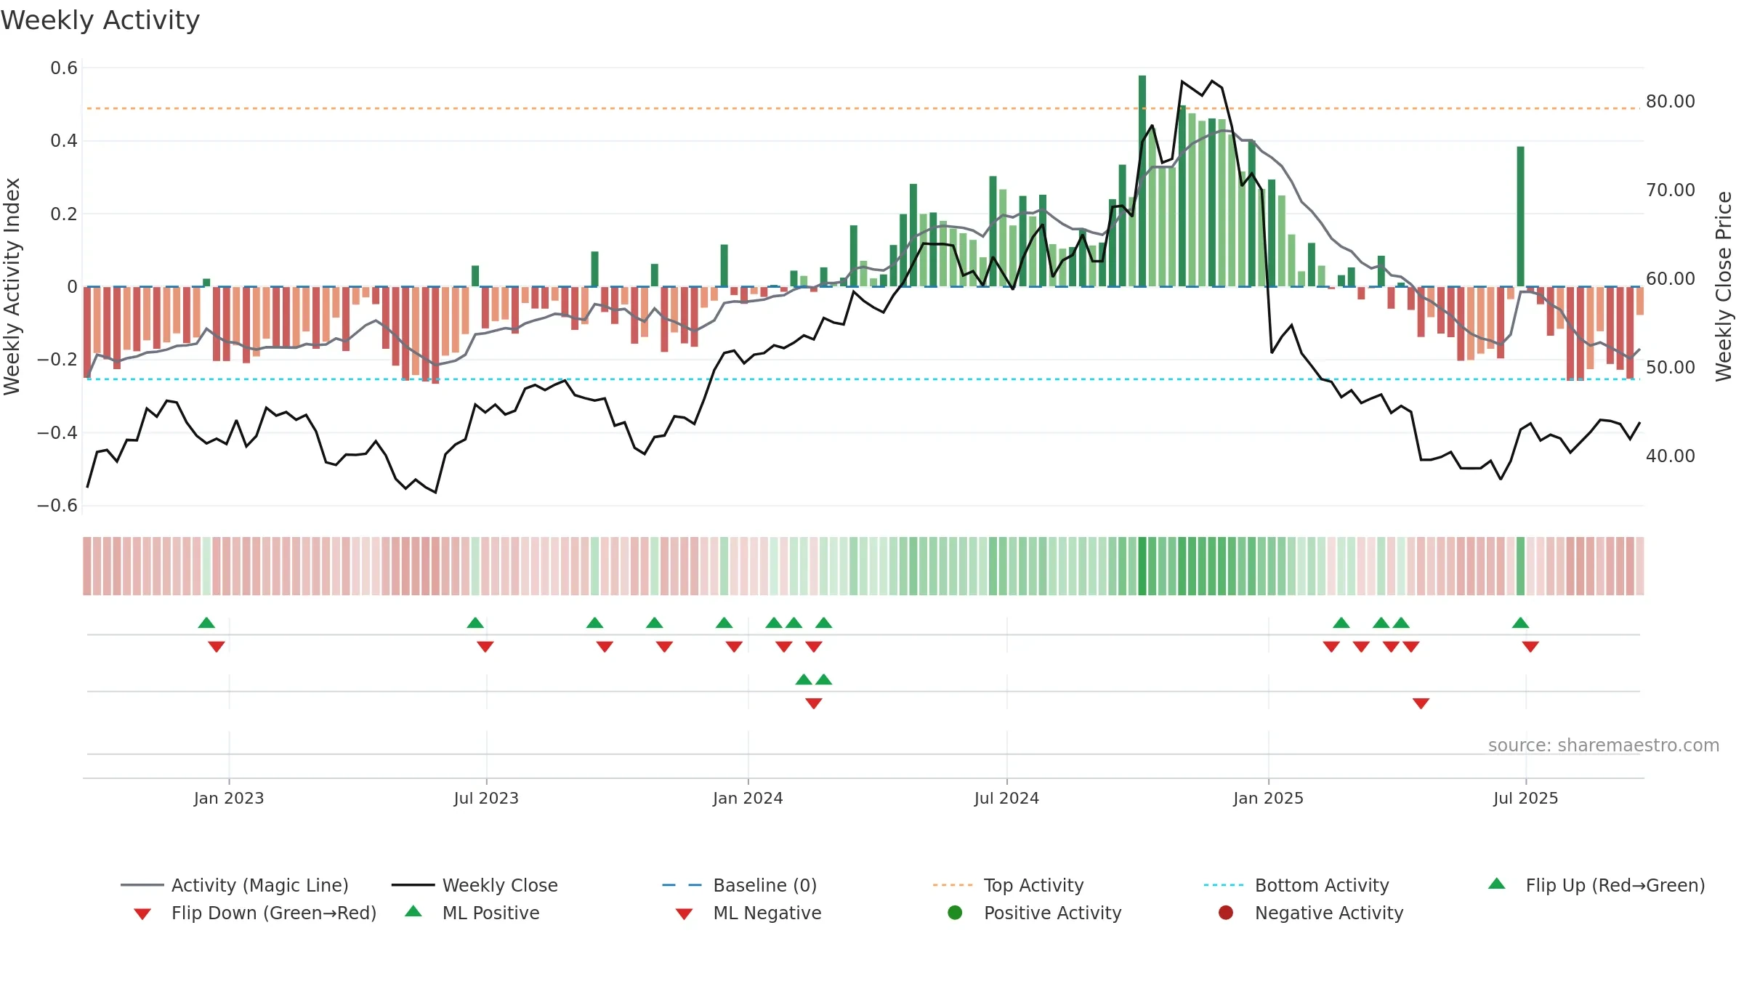Click the Positive Activity green circle legend icon
This screenshot has width=1744, height=981.
955,912
